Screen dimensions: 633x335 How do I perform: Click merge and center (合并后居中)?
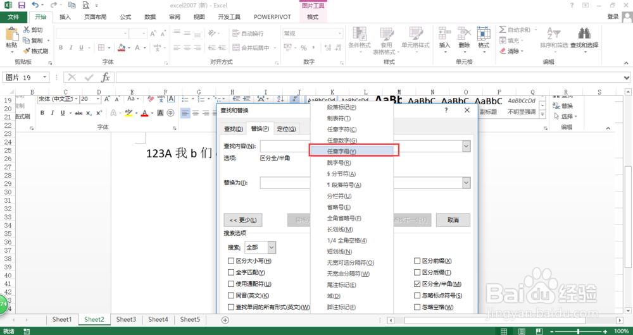click(251, 47)
